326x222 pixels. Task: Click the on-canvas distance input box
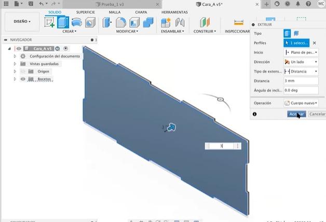pos(221,146)
